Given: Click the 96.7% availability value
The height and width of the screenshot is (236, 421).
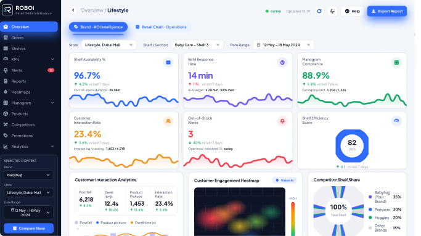Looking at the screenshot, I should coord(87,76).
